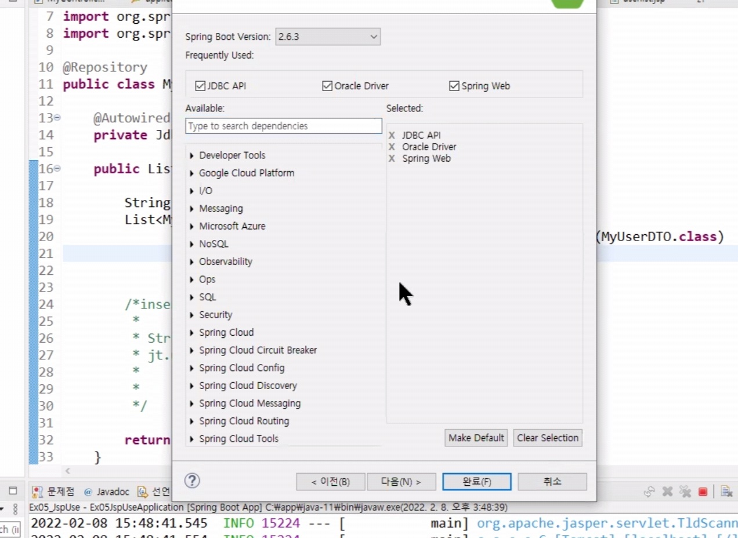Switch to the Javadoc tab
The image size is (738, 538).
pyautogui.click(x=106, y=492)
